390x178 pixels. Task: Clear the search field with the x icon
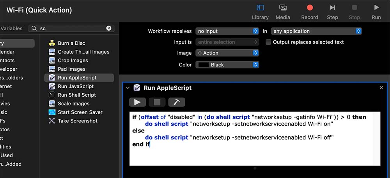109,28
